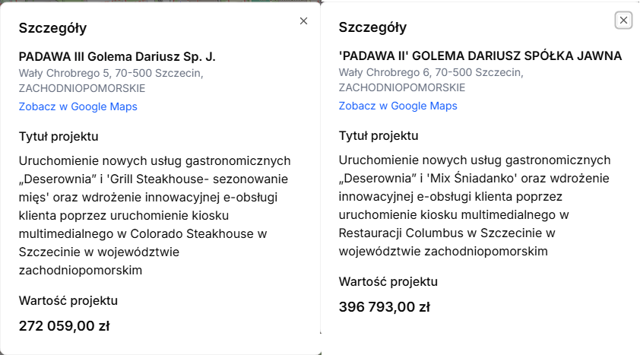Viewport: 640px width, 355px height.
Task: Click Szczegóły heading in PADAWA III panel
Action: [52, 28]
